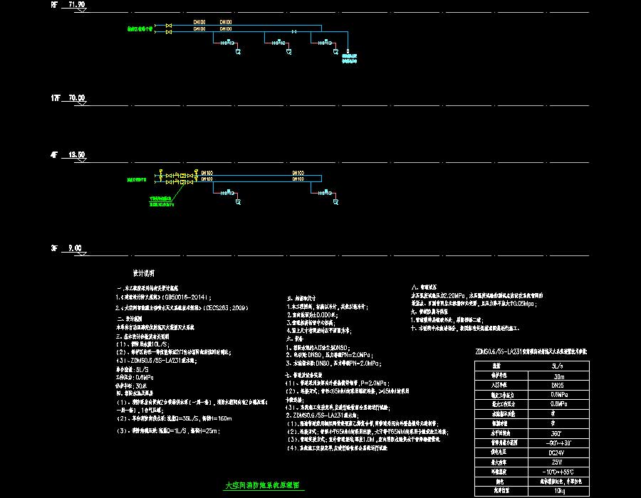Click the 4F floor label

coord(54,154)
